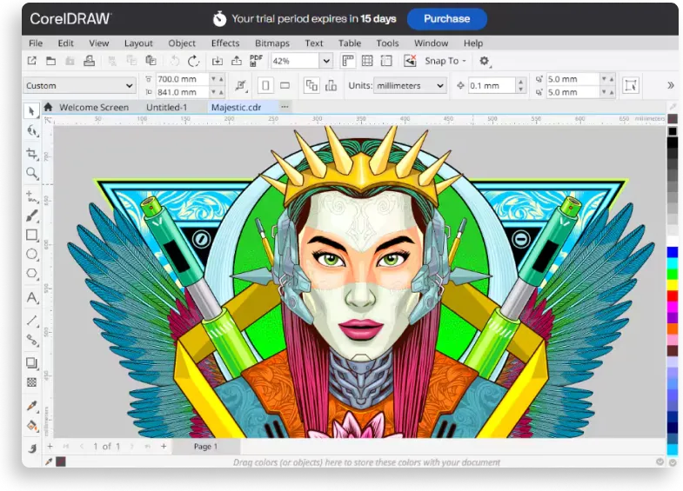The image size is (683, 491).
Task: Select the Artistic Media brush tool
Action: pyautogui.click(x=32, y=216)
